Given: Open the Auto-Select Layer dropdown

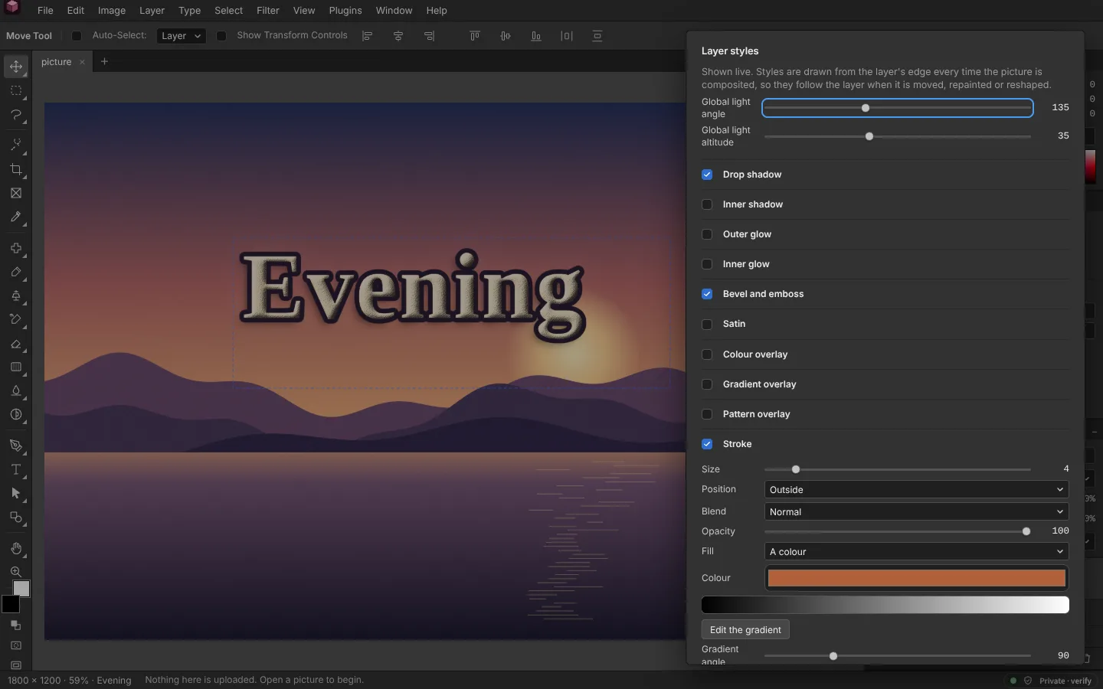Looking at the screenshot, I should [181, 36].
